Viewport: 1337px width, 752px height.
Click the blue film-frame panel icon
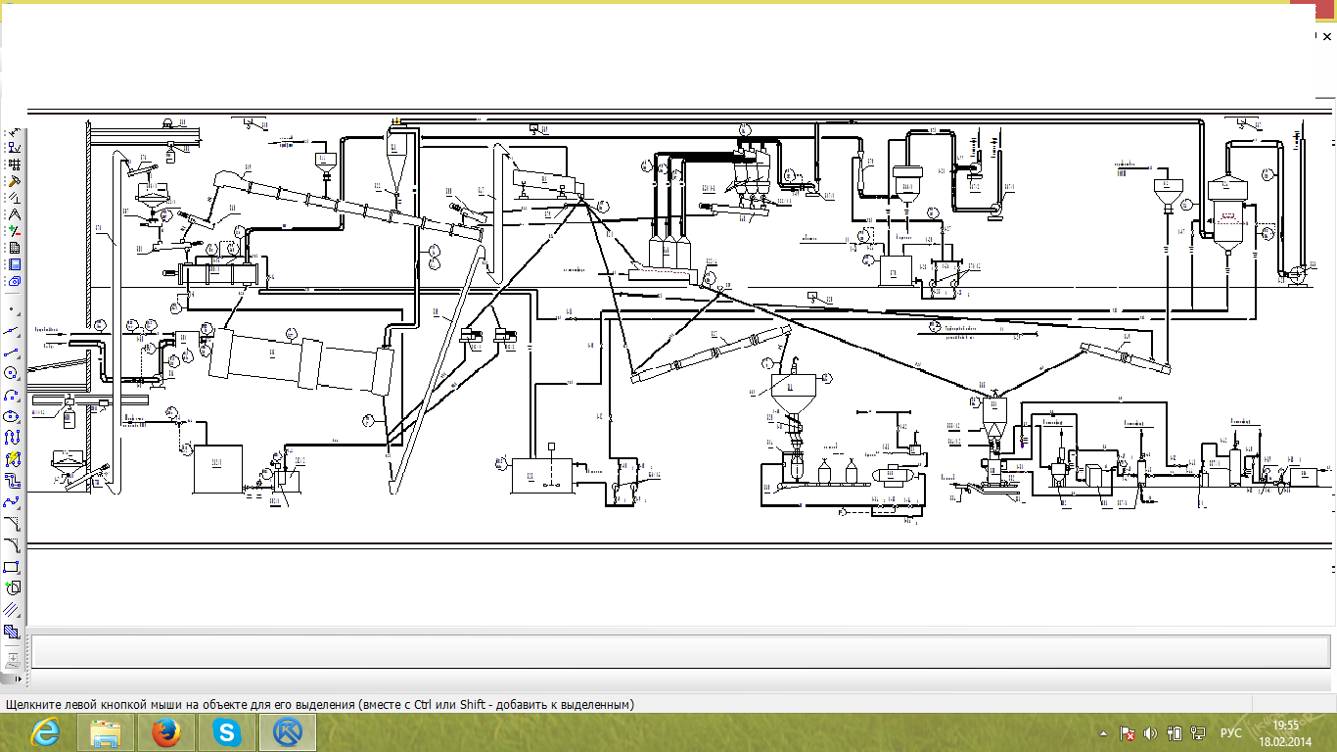pyautogui.click(x=15, y=264)
